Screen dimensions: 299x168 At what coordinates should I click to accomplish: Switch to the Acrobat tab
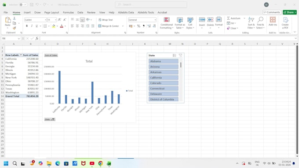[162, 12]
